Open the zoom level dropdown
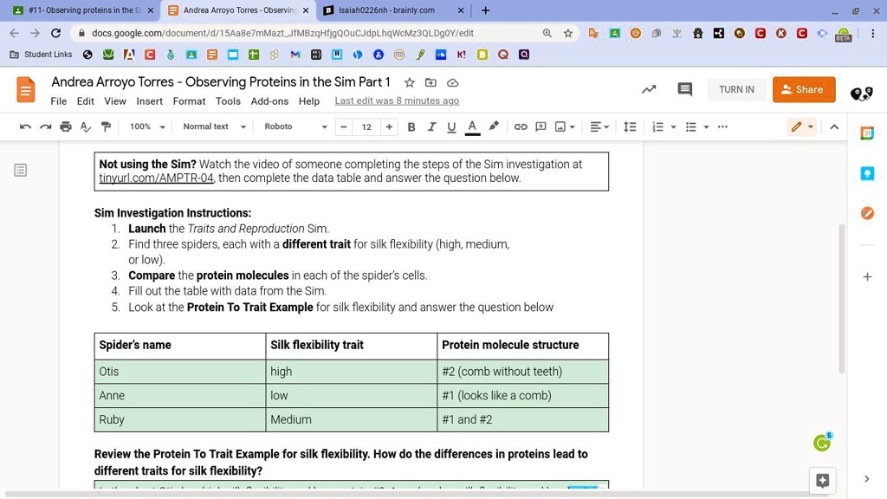Screen dimensions: 887x499 (x=146, y=126)
